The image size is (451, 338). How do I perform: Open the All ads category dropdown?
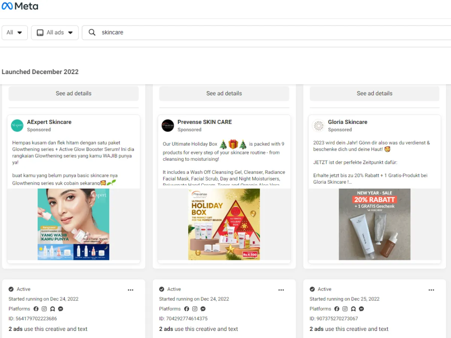coord(55,33)
